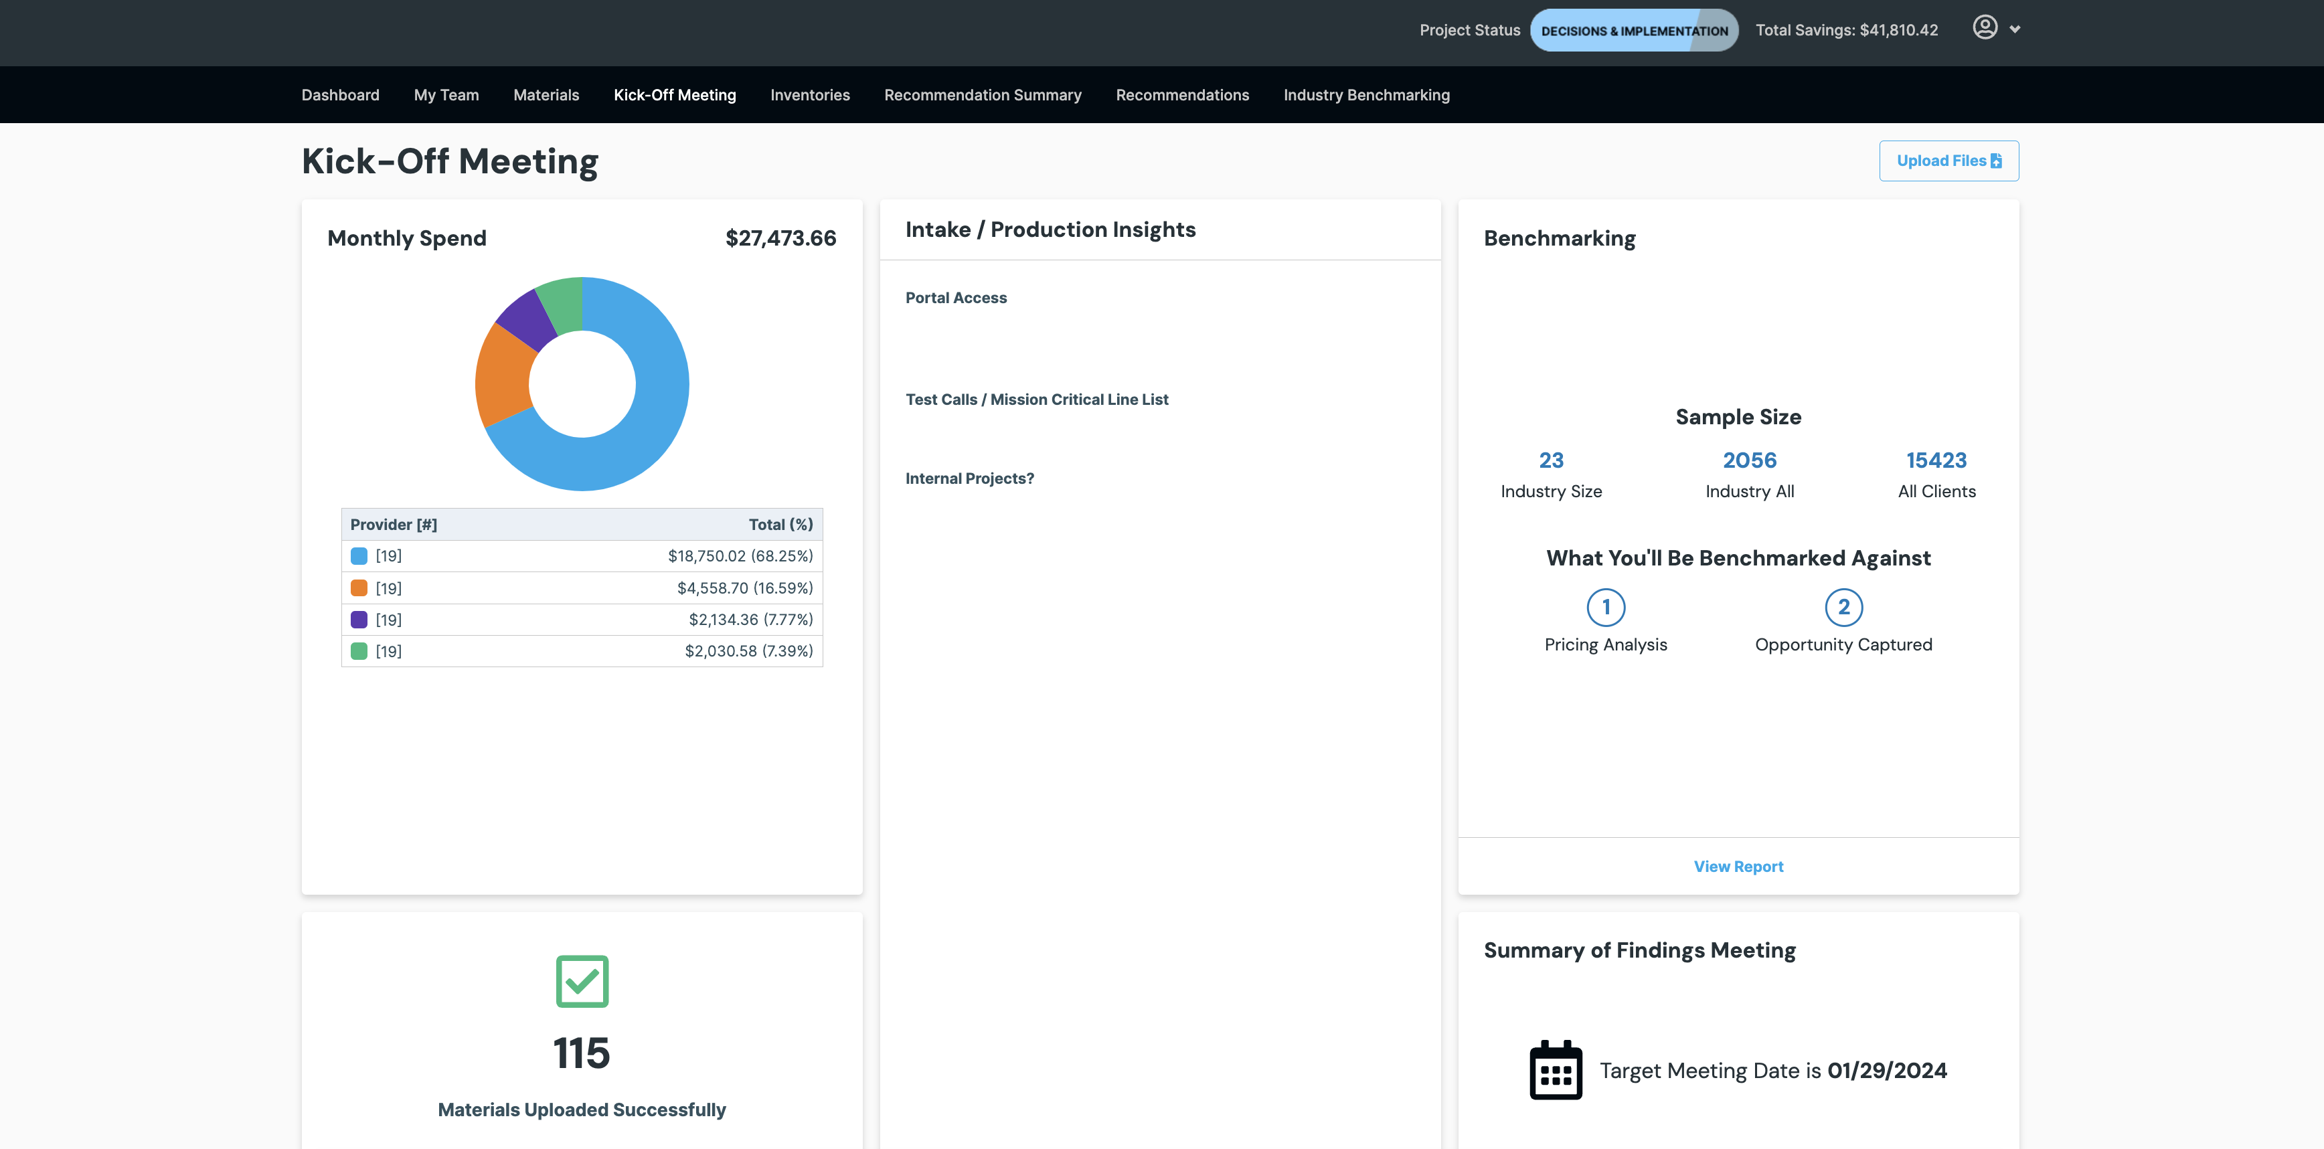Click the user account profile icon
Image resolution: width=2324 pixels, height=1149 pixels.
click(1984, 28)
